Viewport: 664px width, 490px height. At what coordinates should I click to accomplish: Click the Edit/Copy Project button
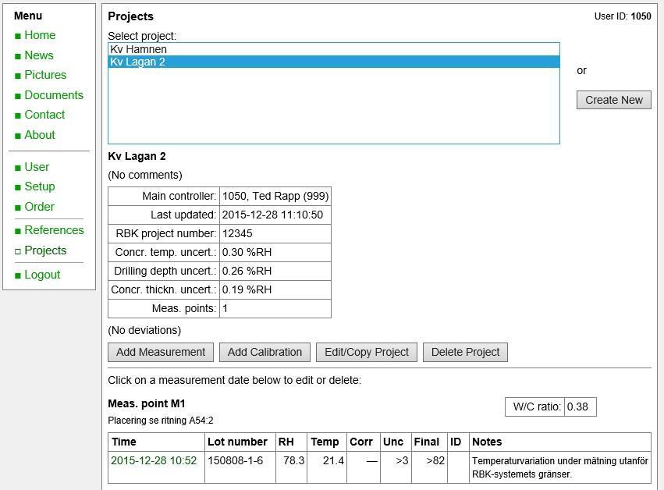(x=366, y=353)
